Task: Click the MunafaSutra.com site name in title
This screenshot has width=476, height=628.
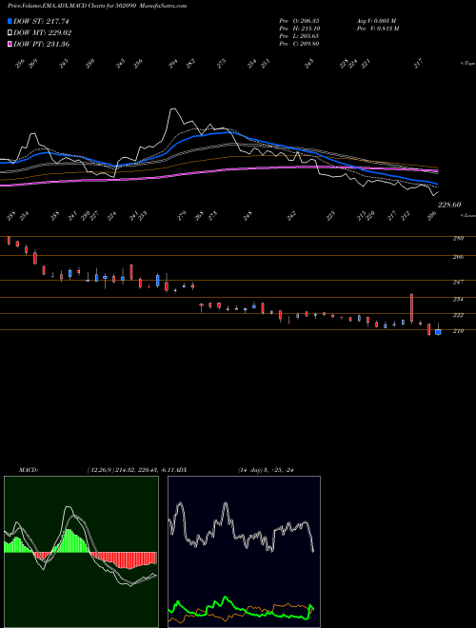Action: (x=165, y=6)
